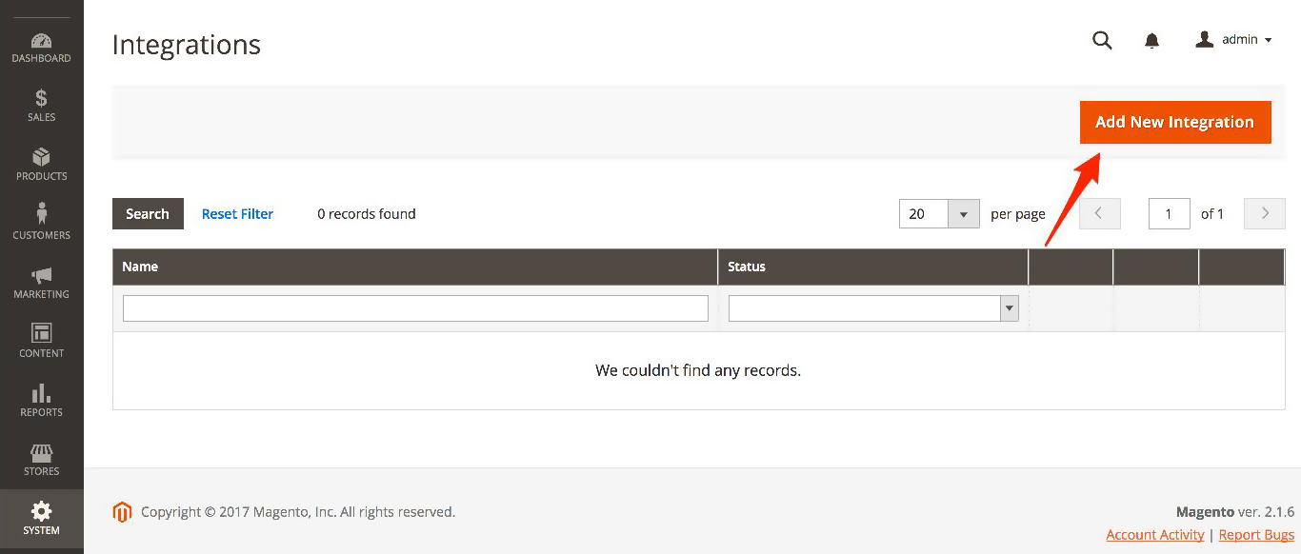Click the Reset Filter link

coord(237,214)
